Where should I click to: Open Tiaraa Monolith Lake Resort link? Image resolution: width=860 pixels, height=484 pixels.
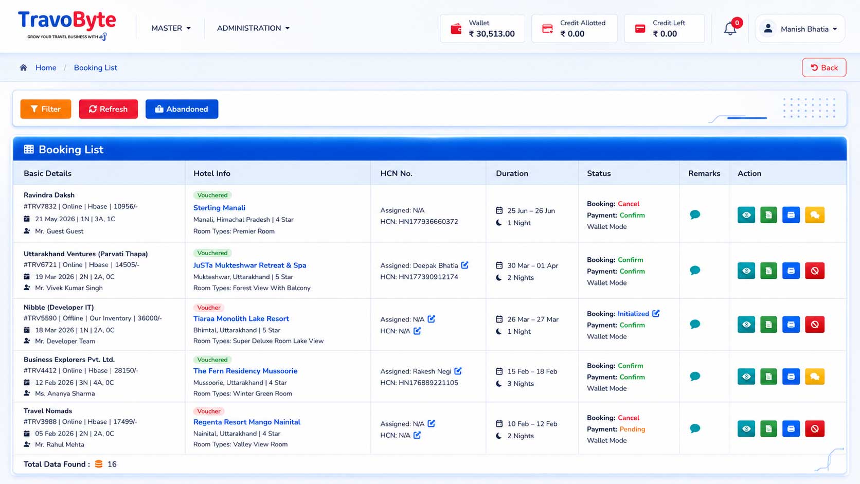[241, 319]
